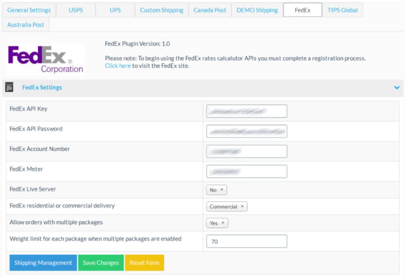This screenshot has width=406, height=277.
Task: Open residential or commercial delivery dropdown
Action: tap(226, 206)
